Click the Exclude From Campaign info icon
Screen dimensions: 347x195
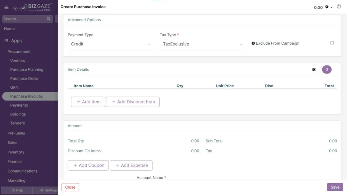tap(253, 43)
